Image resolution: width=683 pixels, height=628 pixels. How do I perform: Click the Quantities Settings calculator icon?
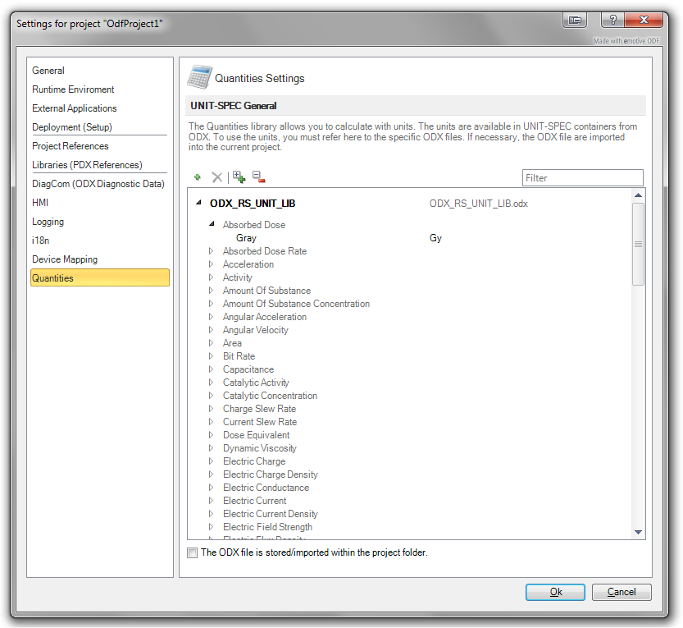coord(199,77)
